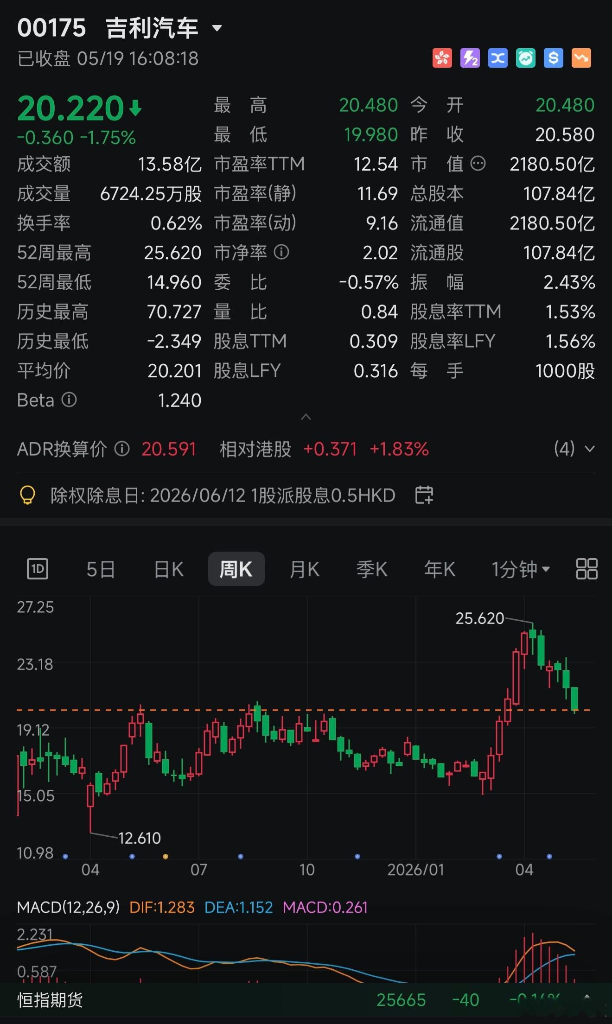The height and width of the screenshot is (1024, 612).
Task: Tap the 市值 value 2180.50亿
Action: (x=552, y=164)
